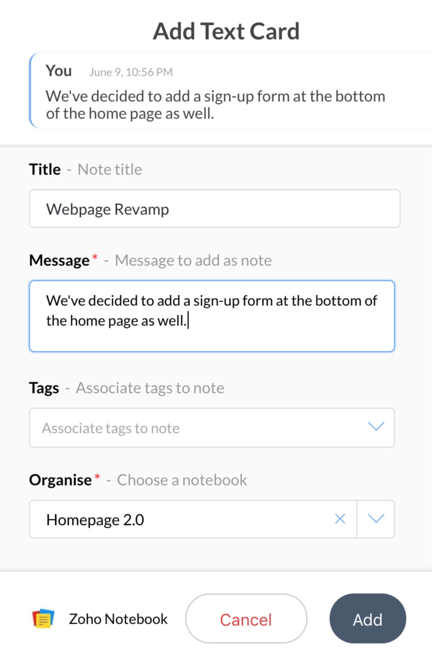Viewport: 432px width, 664px height.
Task: Click the Webpage Revamp title field
Action: click(x=214, y=209)
